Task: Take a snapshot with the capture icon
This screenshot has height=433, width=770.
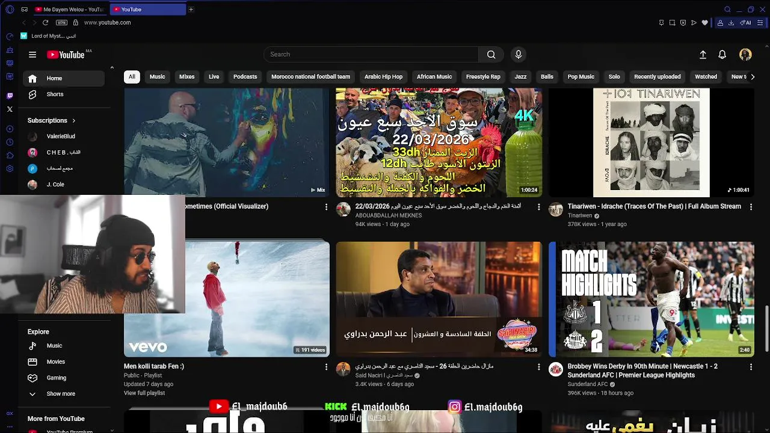Action: [x=672, y=23]
